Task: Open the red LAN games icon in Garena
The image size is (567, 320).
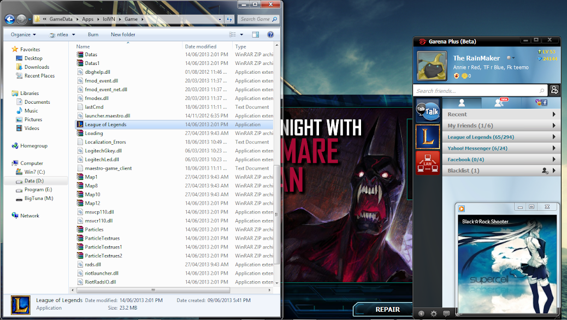Action: 427,163
